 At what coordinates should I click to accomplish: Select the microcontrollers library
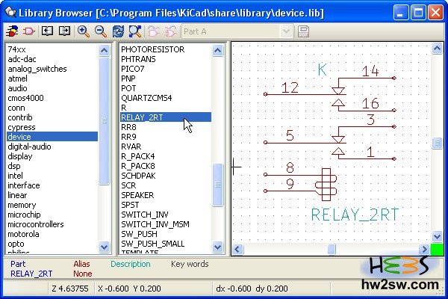tap(35, 224)
